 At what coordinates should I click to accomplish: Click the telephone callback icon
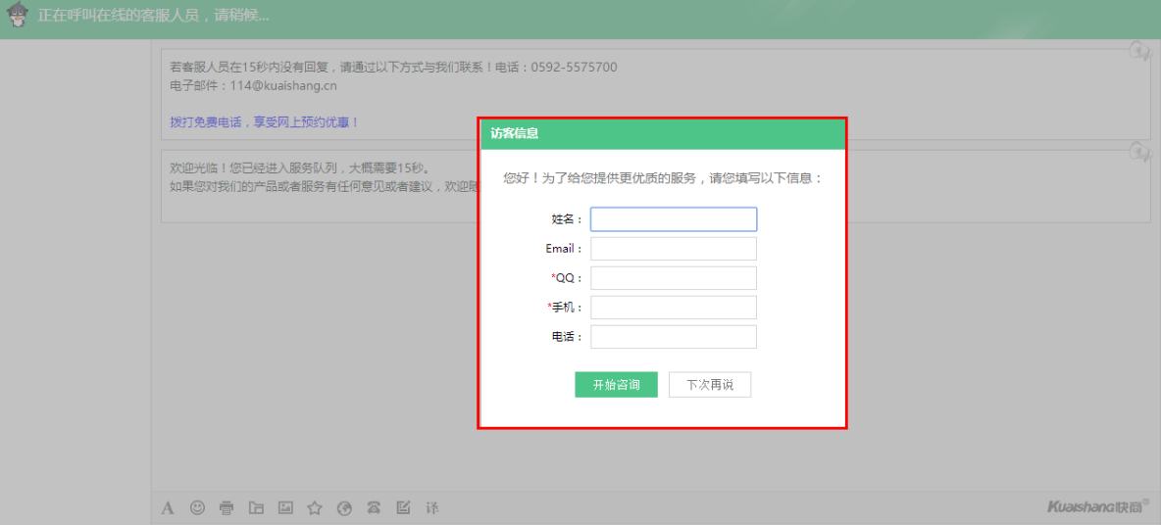click(x=374, y=507)
